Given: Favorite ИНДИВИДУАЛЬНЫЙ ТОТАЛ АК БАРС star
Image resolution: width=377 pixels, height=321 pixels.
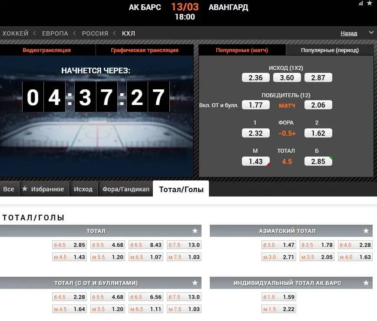Looking at the screenshot, I should pos(366,283).
